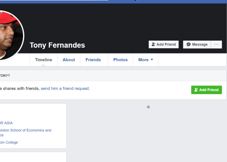Click the green Add Friend button
The width and height of the screenshot is (227, 162).
click(x=206, y=90)
